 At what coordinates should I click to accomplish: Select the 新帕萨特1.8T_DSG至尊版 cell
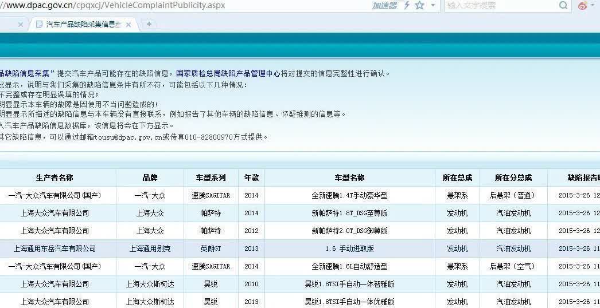[x=350, y=213]
